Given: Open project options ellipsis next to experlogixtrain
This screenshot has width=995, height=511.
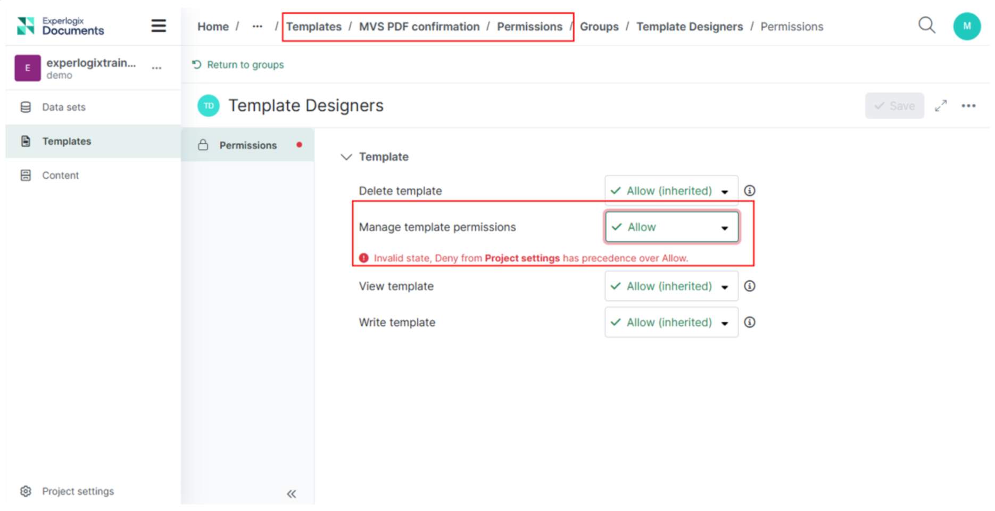Looking at the screenshot, I should click(156, 68).
